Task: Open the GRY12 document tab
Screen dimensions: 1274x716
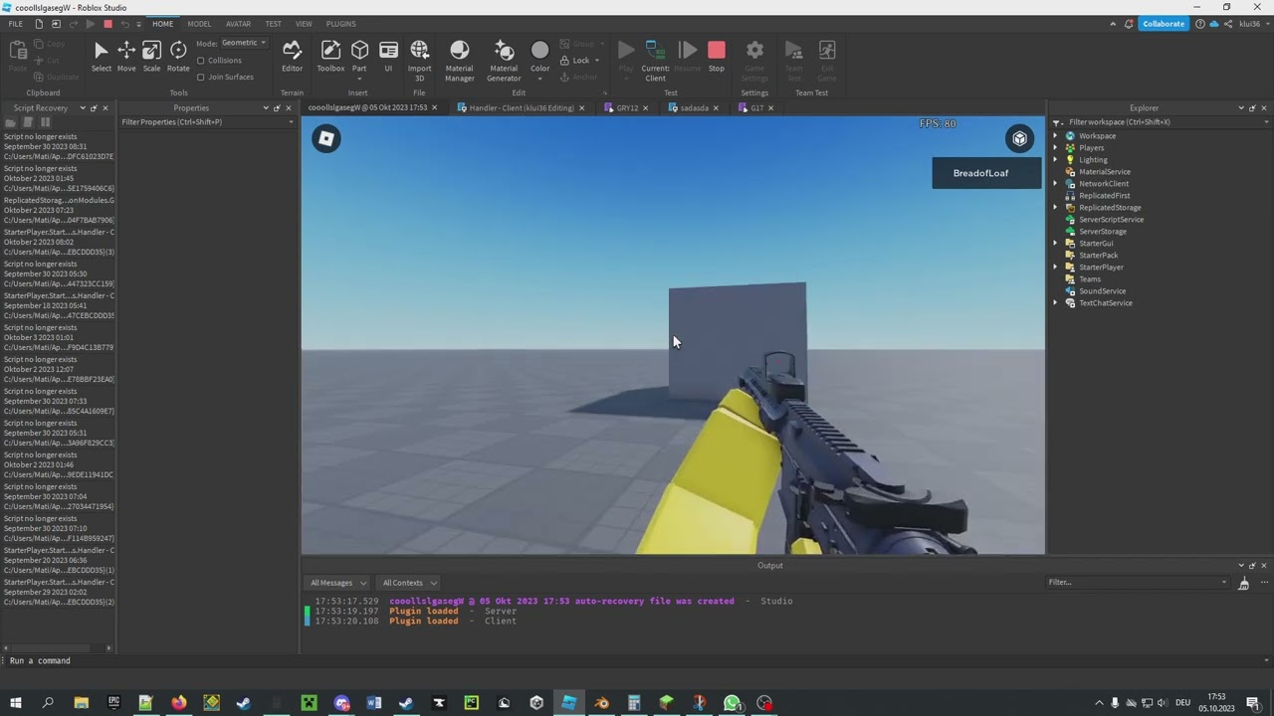Action: pyautogui.click(x=626, y=108)
